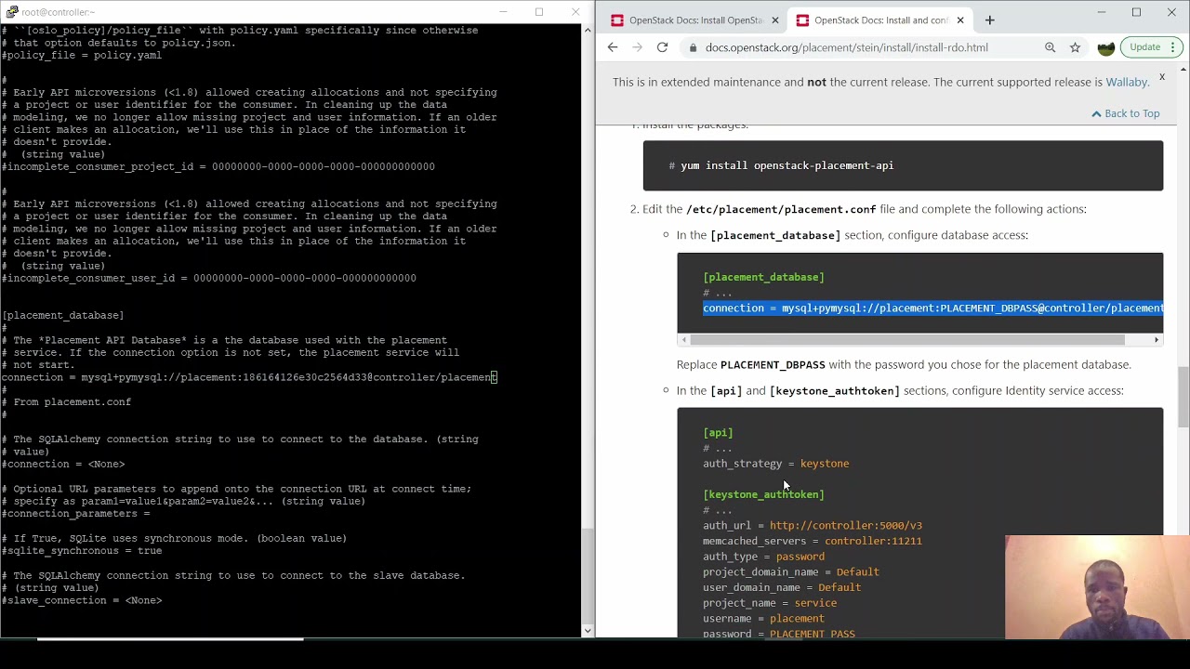The height and width of the screenshot is (669, 1190).
Task: Dismiss the extended maintenance banner
Action: coord(1161,77)
